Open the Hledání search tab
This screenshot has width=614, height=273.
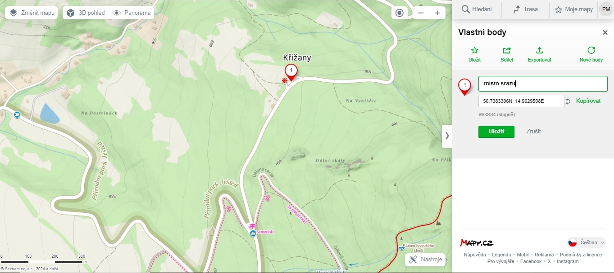(477, 9)
